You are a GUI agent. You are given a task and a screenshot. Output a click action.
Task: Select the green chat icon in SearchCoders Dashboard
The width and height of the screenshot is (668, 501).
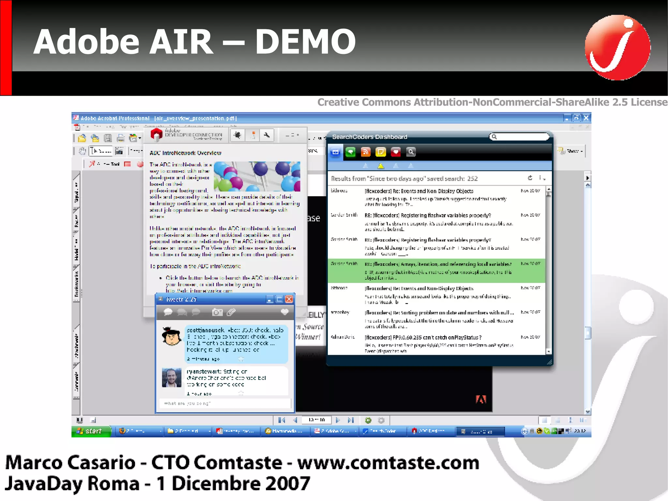[350, 152]
